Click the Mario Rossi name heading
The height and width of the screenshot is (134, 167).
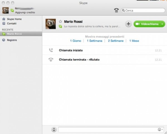(73, 22)
